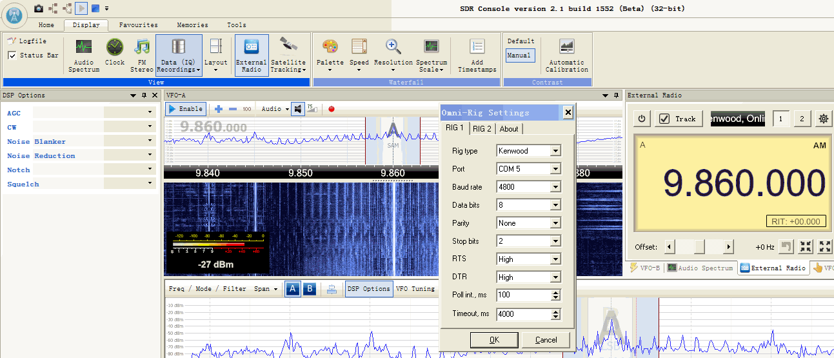This screenshot has width=834, height=358.
Task: Open the DTR dropdown
Action: [x=555, y=277]
